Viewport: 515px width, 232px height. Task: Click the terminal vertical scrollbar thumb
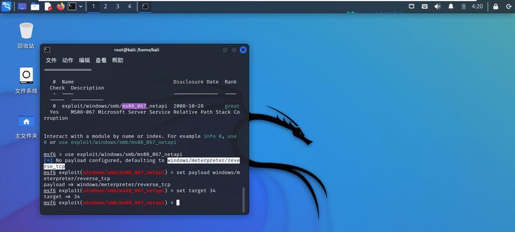tap(243, 200)
